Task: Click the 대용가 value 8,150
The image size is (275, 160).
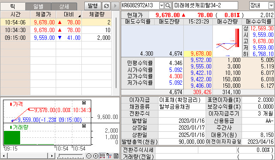Action: tap(267, 135)
